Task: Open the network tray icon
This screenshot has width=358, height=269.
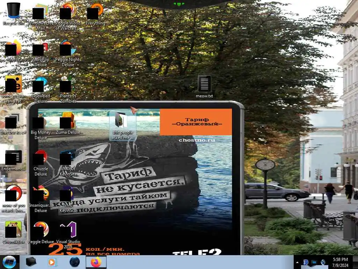Action: tap(314, 262)
